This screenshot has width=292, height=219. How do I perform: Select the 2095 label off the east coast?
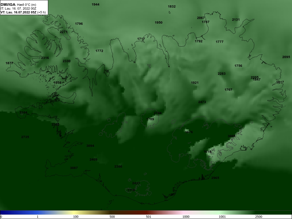pos(286,57)
